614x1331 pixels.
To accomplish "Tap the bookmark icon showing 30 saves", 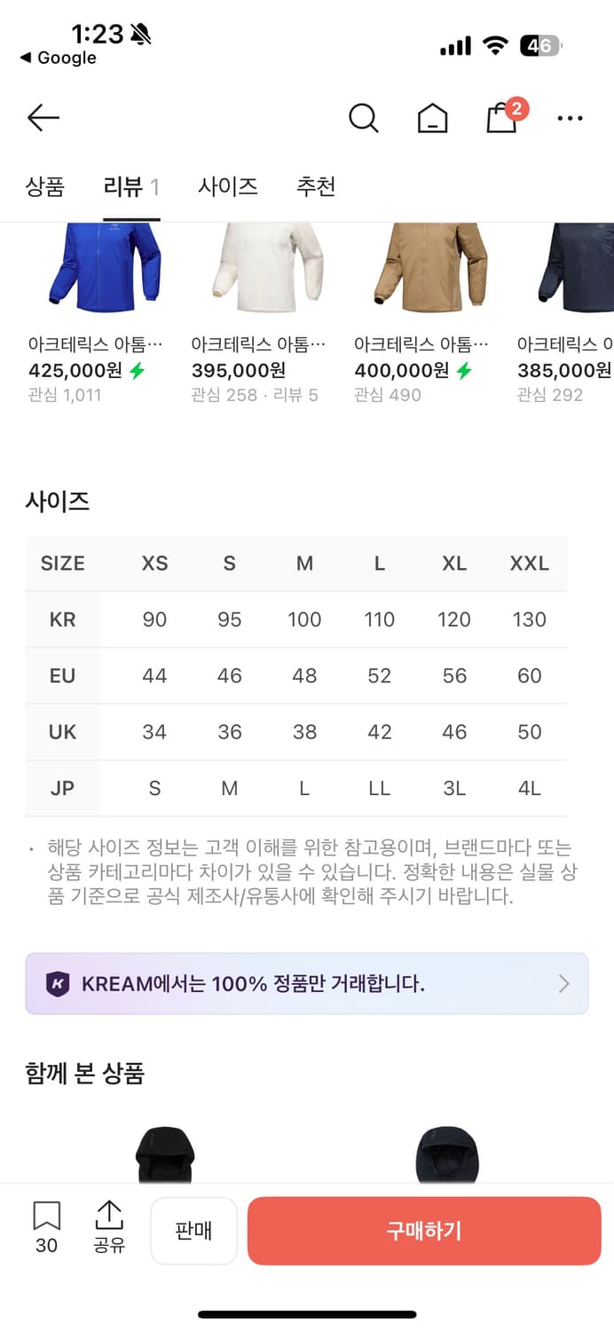I will (x=46, y=1229).
